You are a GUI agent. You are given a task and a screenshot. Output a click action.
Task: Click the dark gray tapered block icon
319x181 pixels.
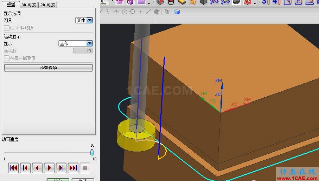(x=203, y=2)
